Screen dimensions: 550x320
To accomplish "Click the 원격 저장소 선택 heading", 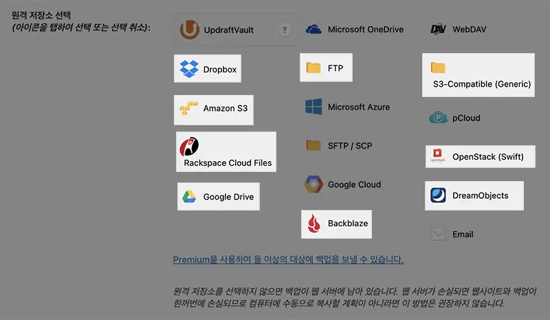I will pos(41,15).
